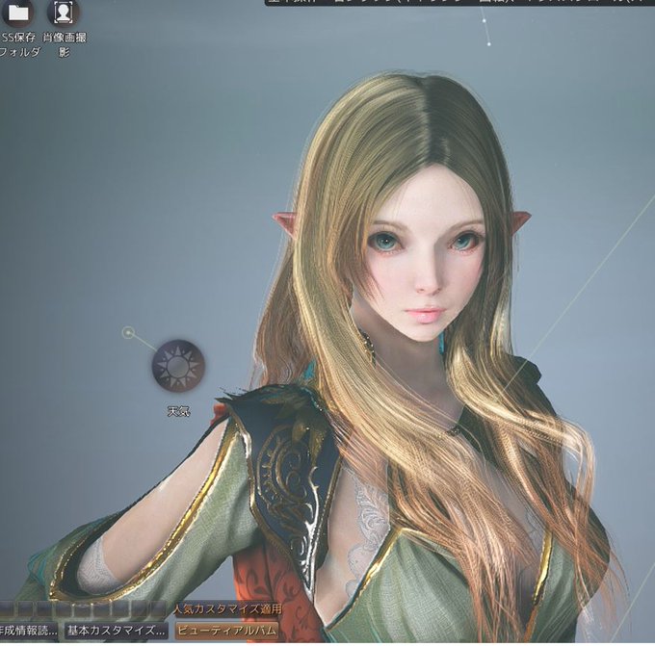
Task: Select the 人気カスタマイズ適用 label
Action: point(228,609)
